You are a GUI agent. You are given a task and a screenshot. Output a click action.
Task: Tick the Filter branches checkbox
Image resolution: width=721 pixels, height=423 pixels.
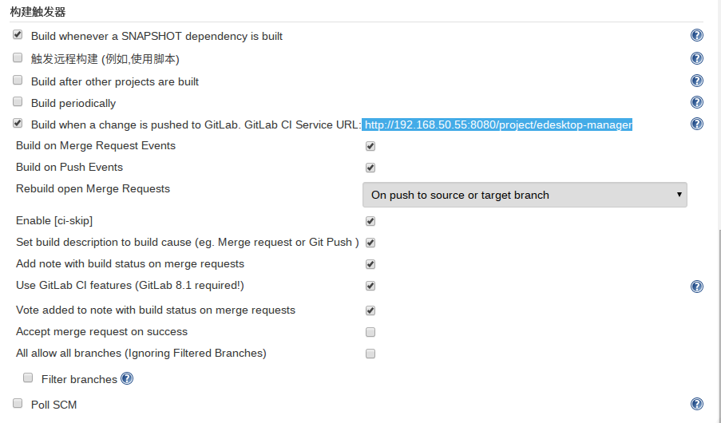coord(28,378)
